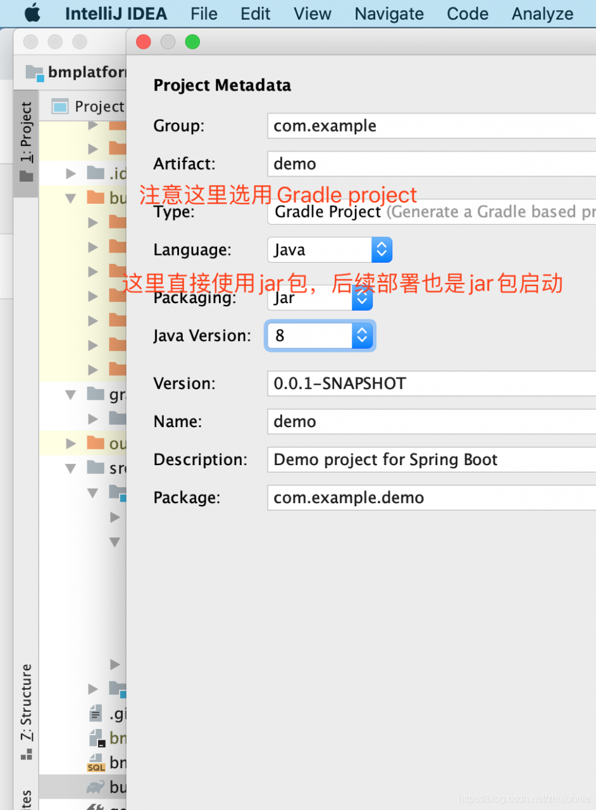Image resolution: width=596 pixels, height=810 pixels.
Task: Click the Package field with com.example.demo
Action: [x=431, y=497]
